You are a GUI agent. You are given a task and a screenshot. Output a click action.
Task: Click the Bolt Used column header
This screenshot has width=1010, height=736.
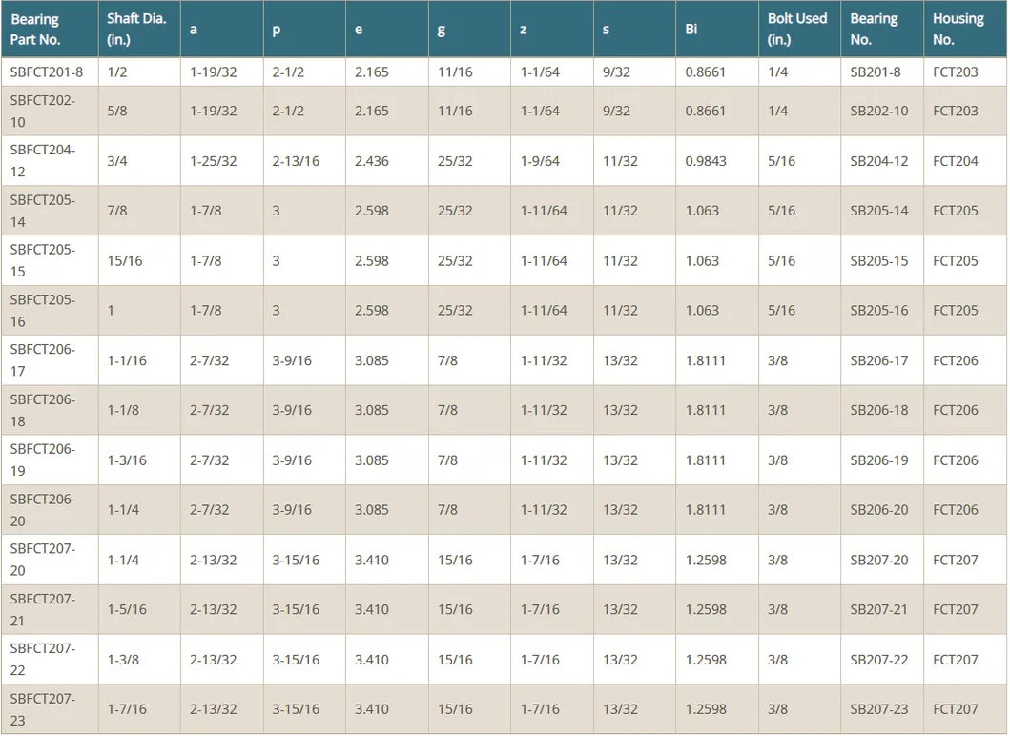pos(797,29)
